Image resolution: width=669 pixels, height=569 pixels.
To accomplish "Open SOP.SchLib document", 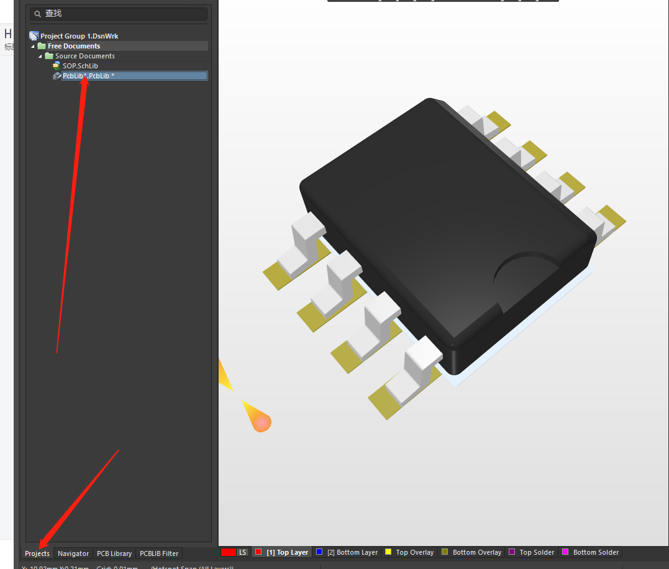I will click(80, 66).
